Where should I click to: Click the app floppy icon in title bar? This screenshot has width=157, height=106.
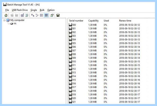click(x=5, y=5)
